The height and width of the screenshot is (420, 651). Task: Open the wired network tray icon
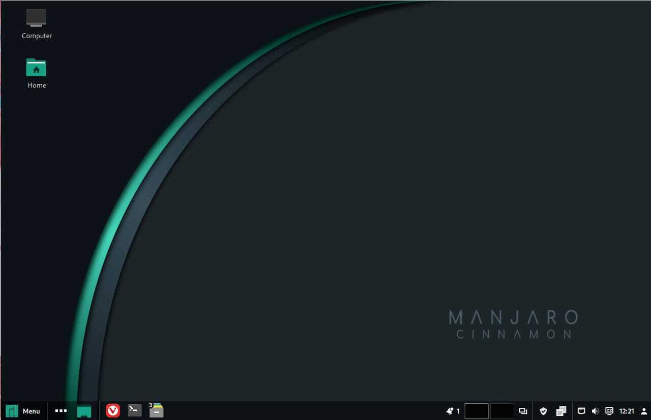tap(581, 411)
